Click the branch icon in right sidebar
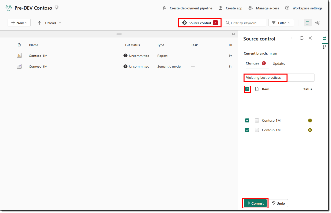 pos(325,47)
